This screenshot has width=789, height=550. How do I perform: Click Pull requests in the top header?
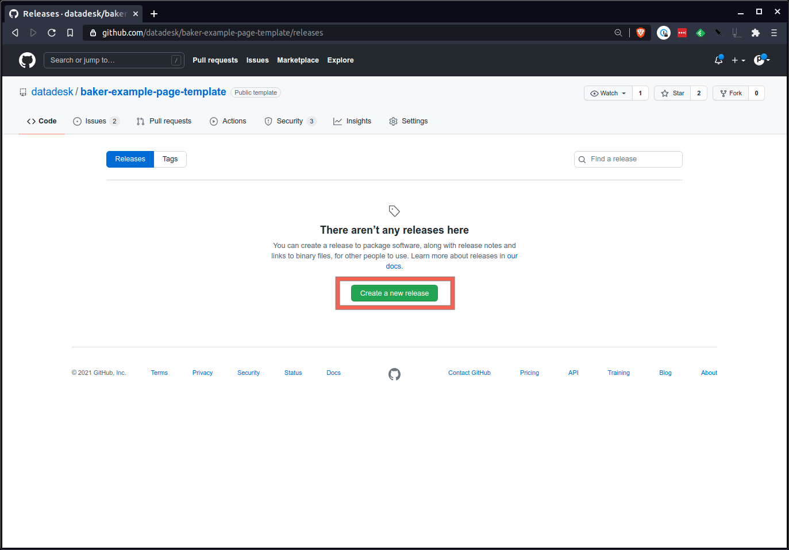pyautogui.click(x=215, y=60)
